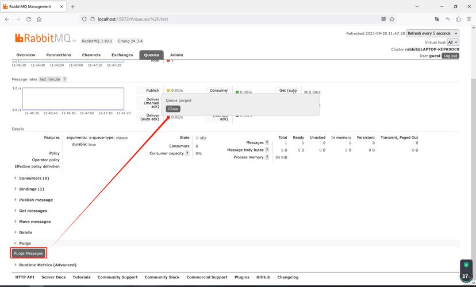Click help icon next to Process memory
The width and height of the screenshot is (476, 287).
click(x=267, y=157)
